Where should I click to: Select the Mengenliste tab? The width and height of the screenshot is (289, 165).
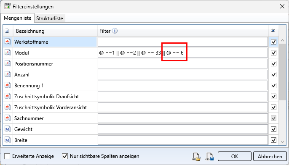[x=18, y=18]
